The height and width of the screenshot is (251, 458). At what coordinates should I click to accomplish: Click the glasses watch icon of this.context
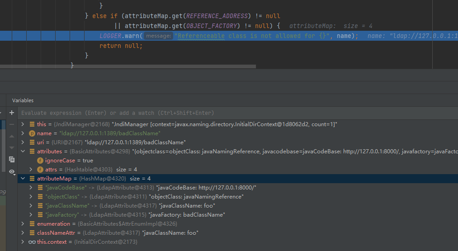pos(32,242)
